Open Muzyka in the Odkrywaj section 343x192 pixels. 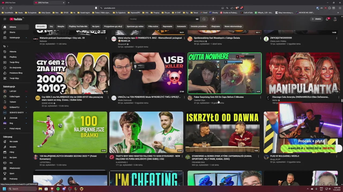click(15, 147)
